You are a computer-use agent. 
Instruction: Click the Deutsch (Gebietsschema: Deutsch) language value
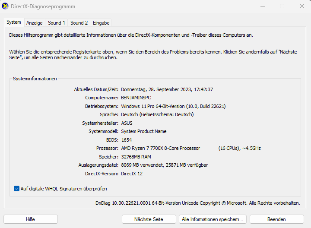pyautogui.click(x=158, y=114)
